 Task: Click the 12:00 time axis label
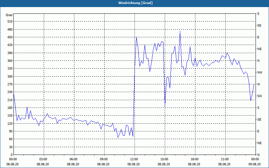coord(133,159)
